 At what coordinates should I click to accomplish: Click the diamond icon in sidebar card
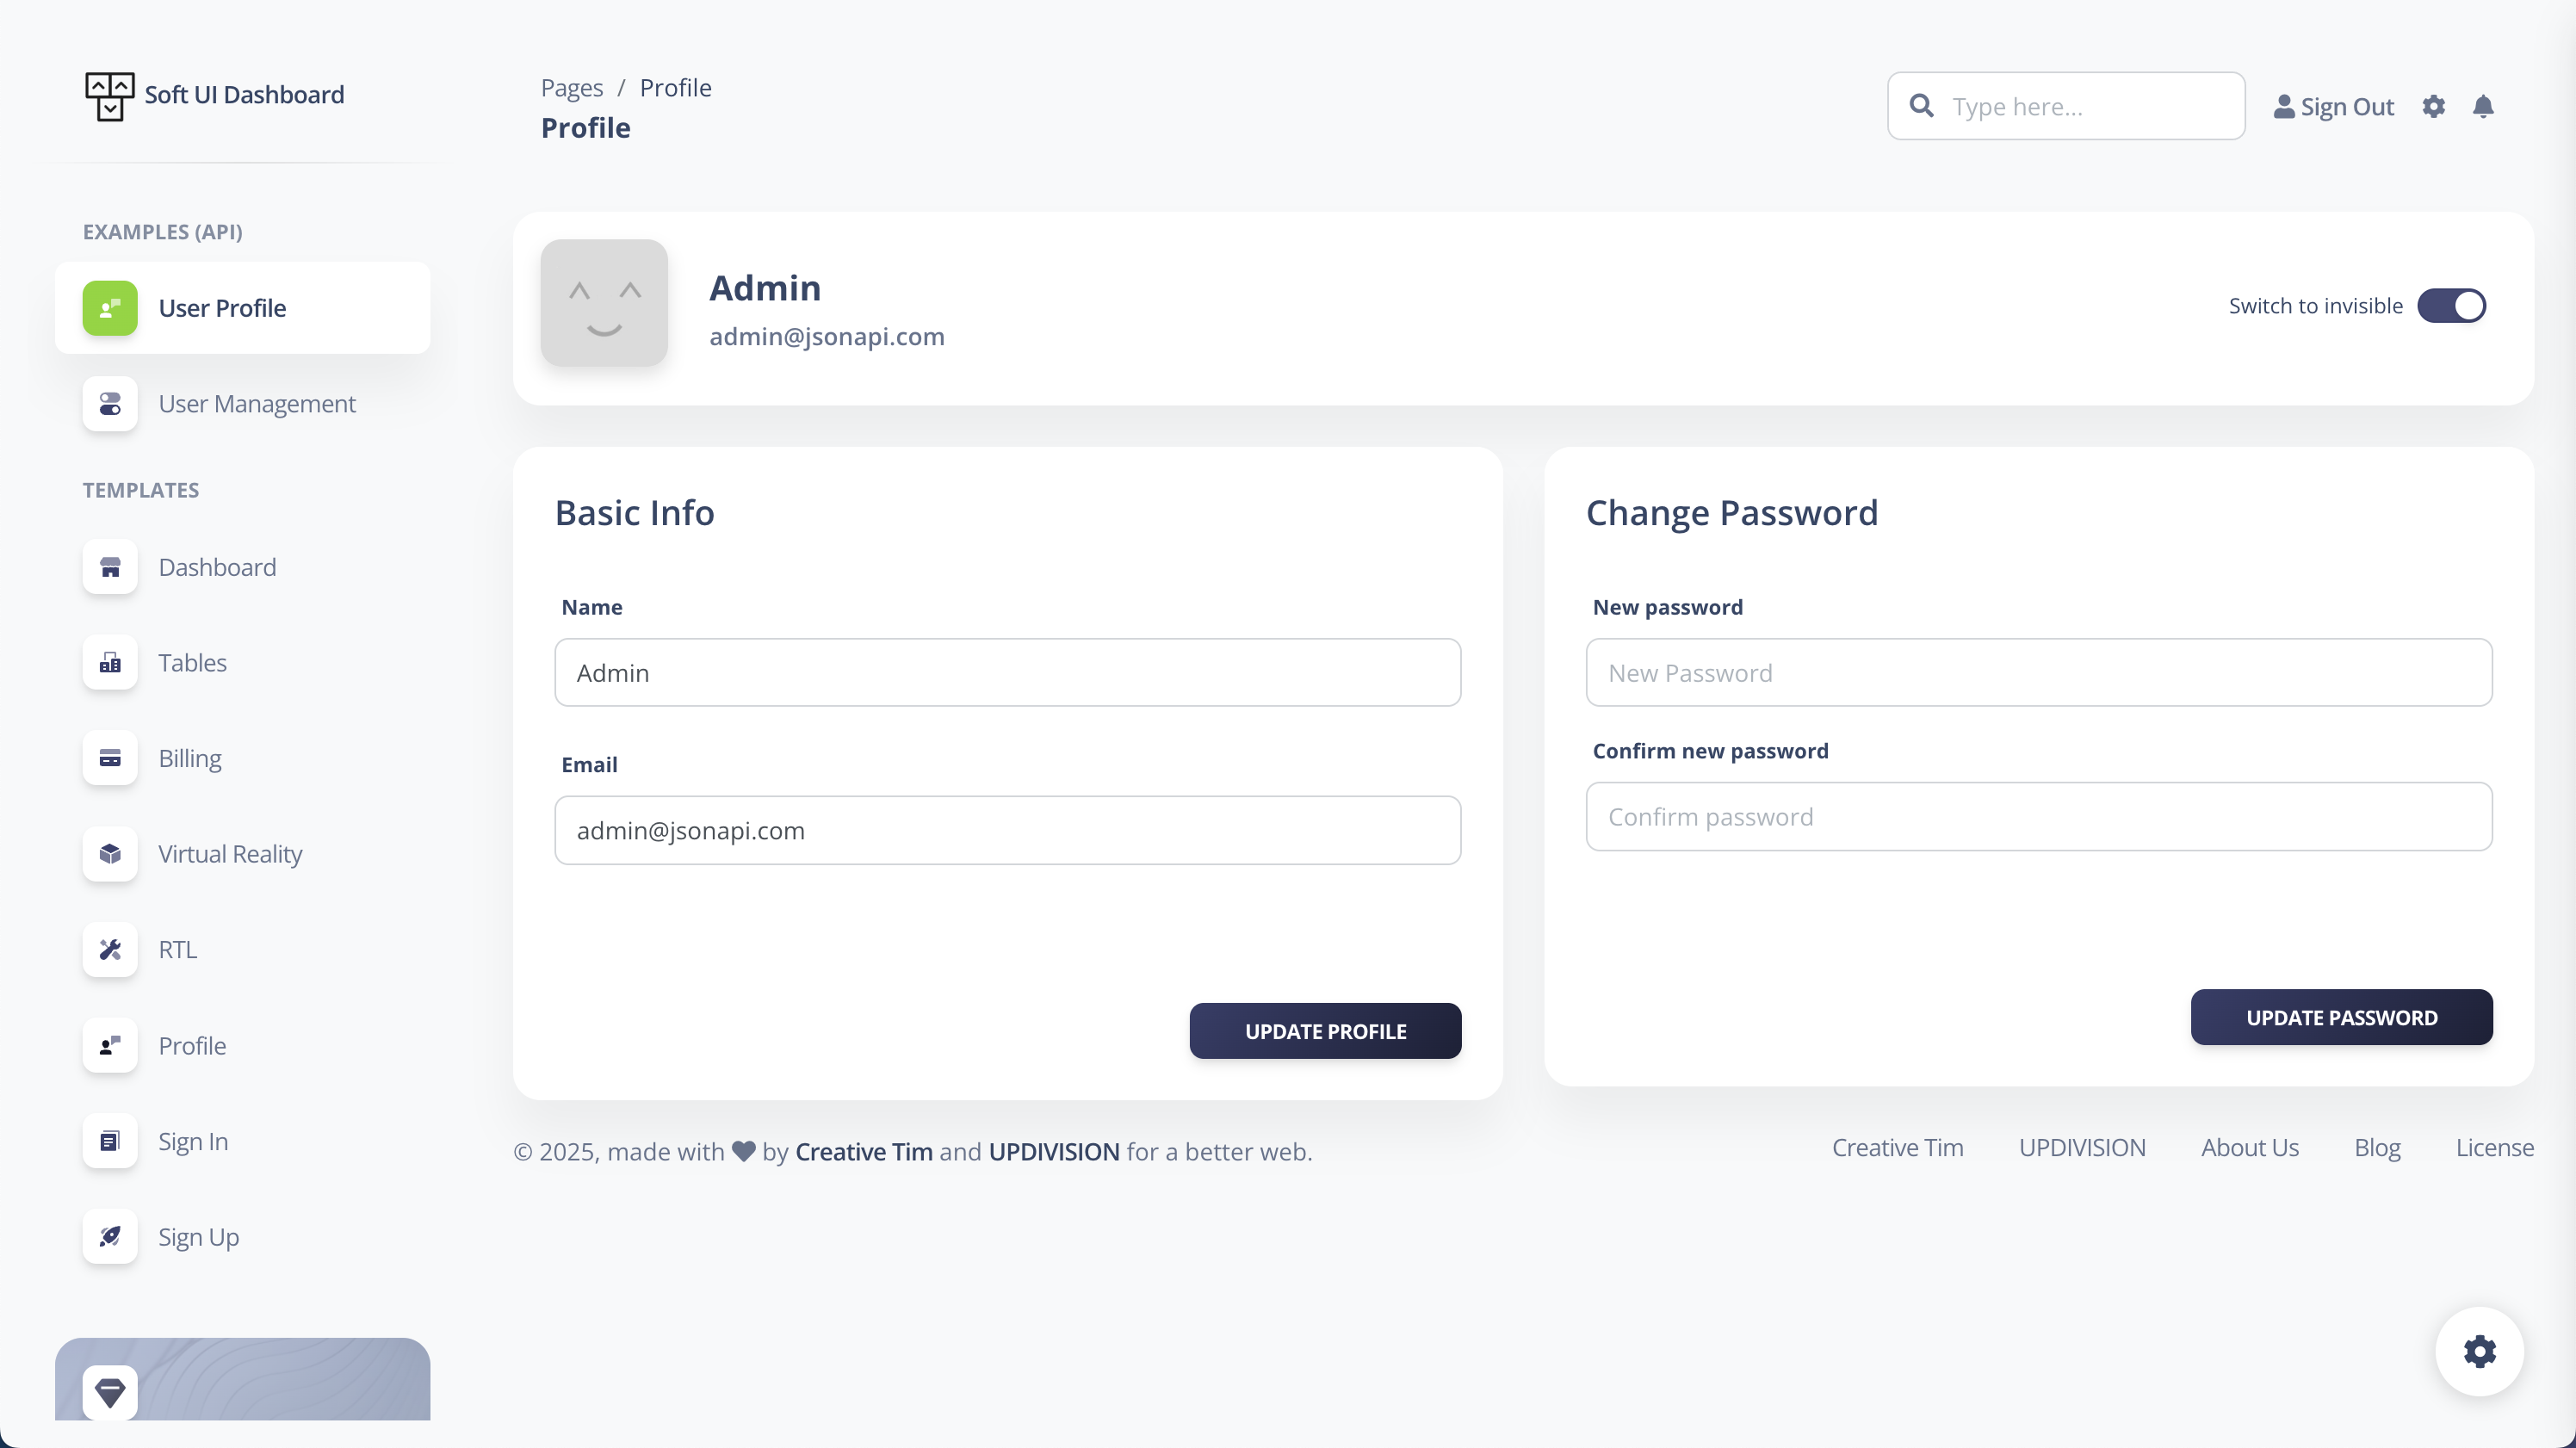[110, 1391]
